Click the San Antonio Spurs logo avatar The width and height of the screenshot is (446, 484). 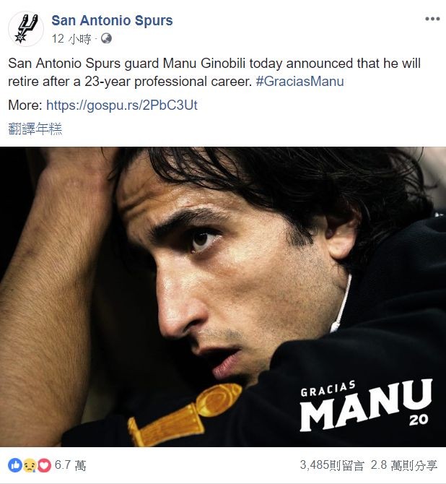tap(26, 29)
